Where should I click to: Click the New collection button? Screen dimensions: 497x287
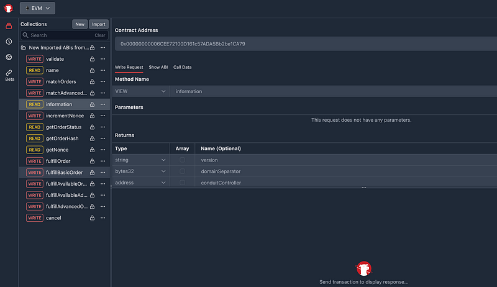coord(80,24)
